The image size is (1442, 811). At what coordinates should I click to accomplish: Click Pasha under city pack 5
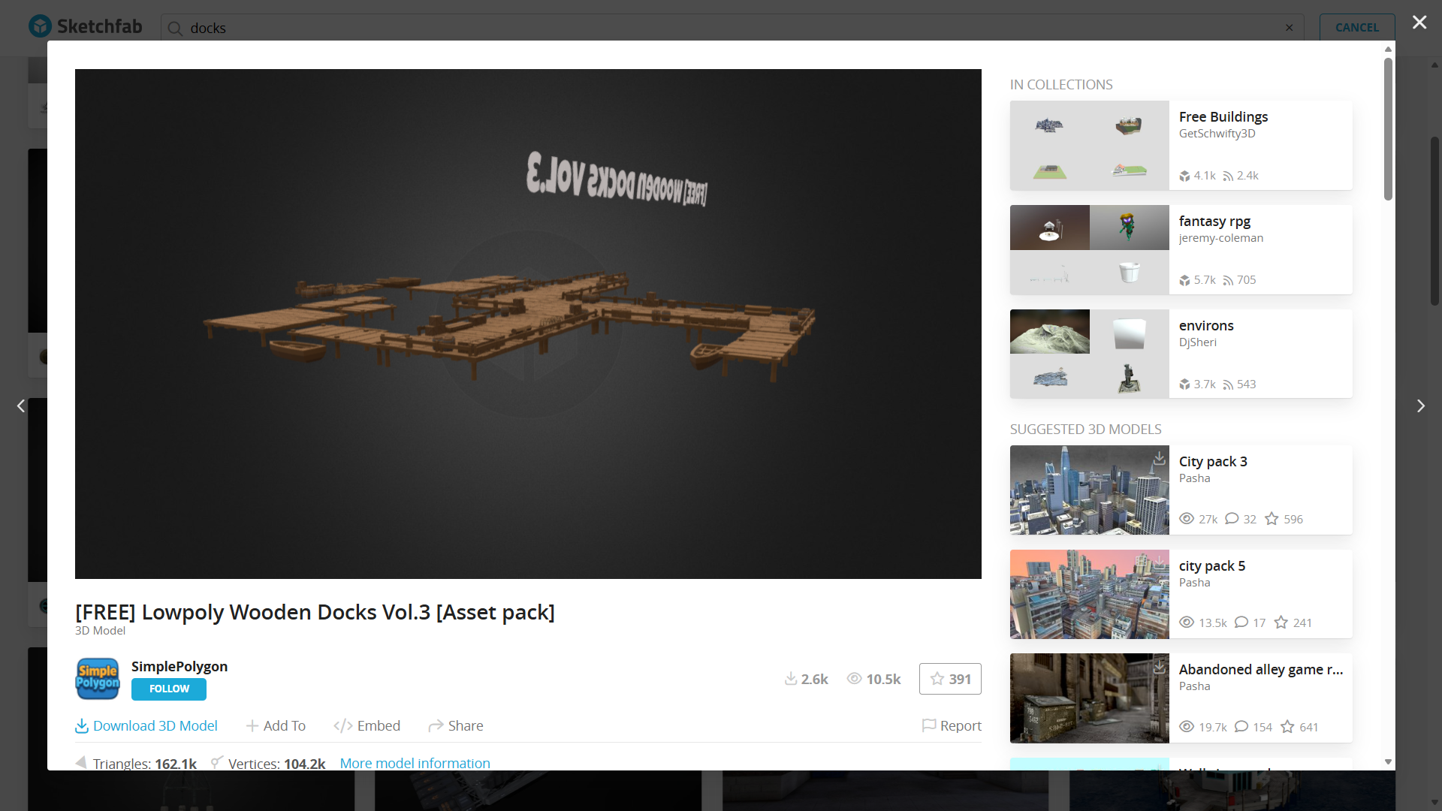click(1194, 583)
